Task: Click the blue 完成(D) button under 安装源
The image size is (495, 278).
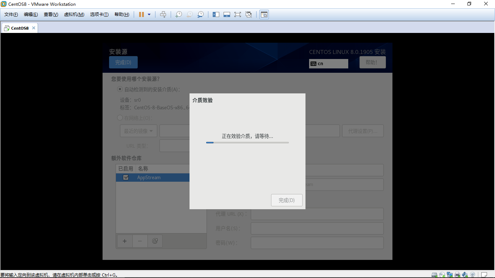Action: tap(123, 62)
